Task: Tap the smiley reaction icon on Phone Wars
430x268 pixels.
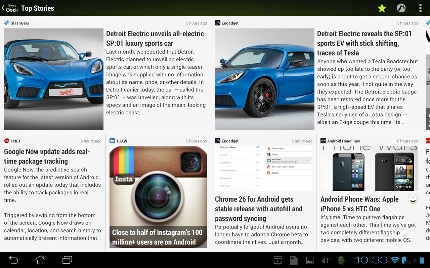Action: click(x=413, y=199)
